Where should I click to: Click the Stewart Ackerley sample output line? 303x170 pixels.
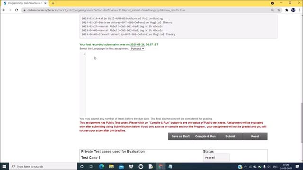click(x=128, y=34)
